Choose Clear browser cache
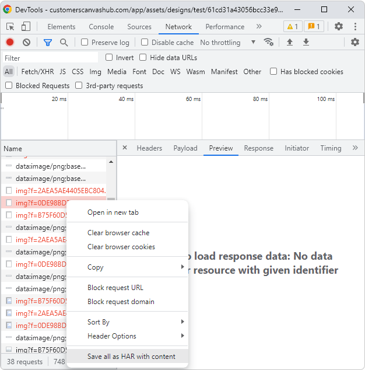The image size is (365, 370). coord(127,233)
